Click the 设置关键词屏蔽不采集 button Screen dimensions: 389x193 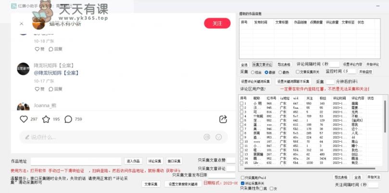(x=293, y=81)
